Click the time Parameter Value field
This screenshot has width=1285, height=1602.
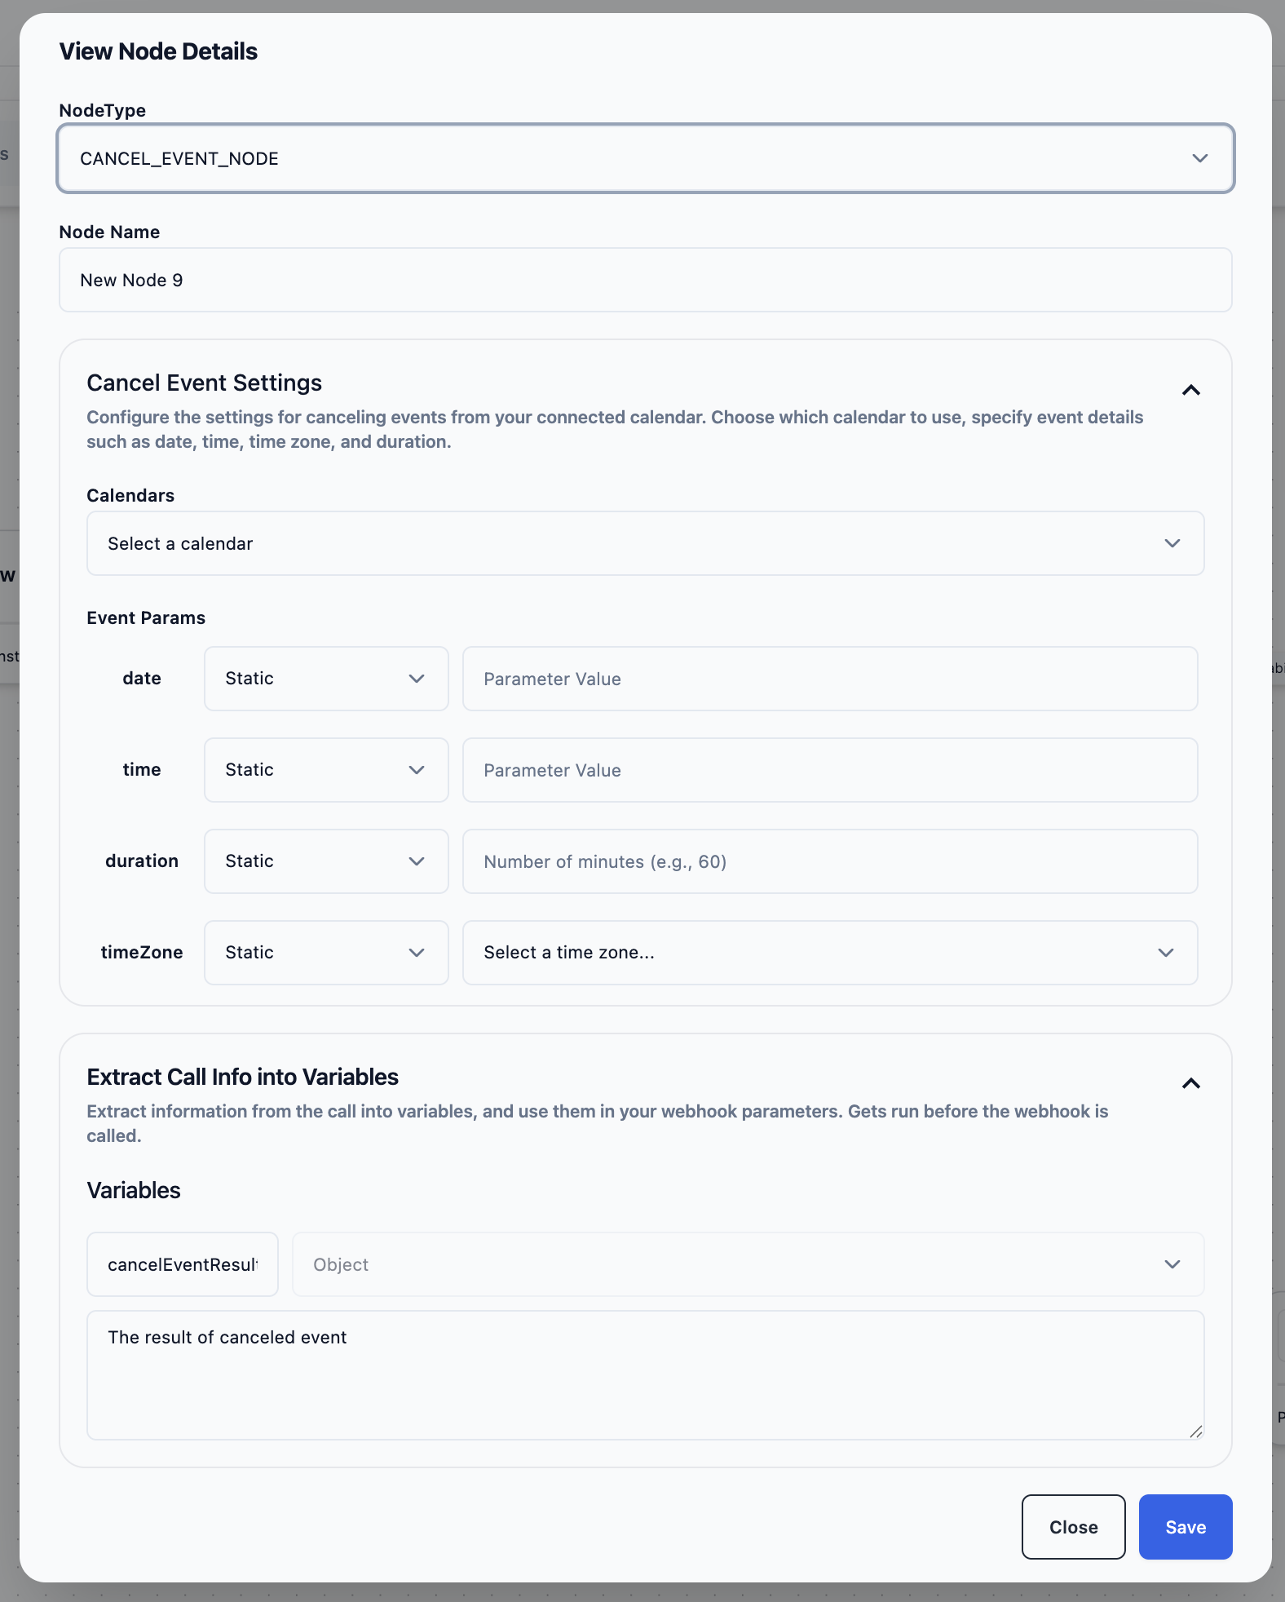pos(829,770)
